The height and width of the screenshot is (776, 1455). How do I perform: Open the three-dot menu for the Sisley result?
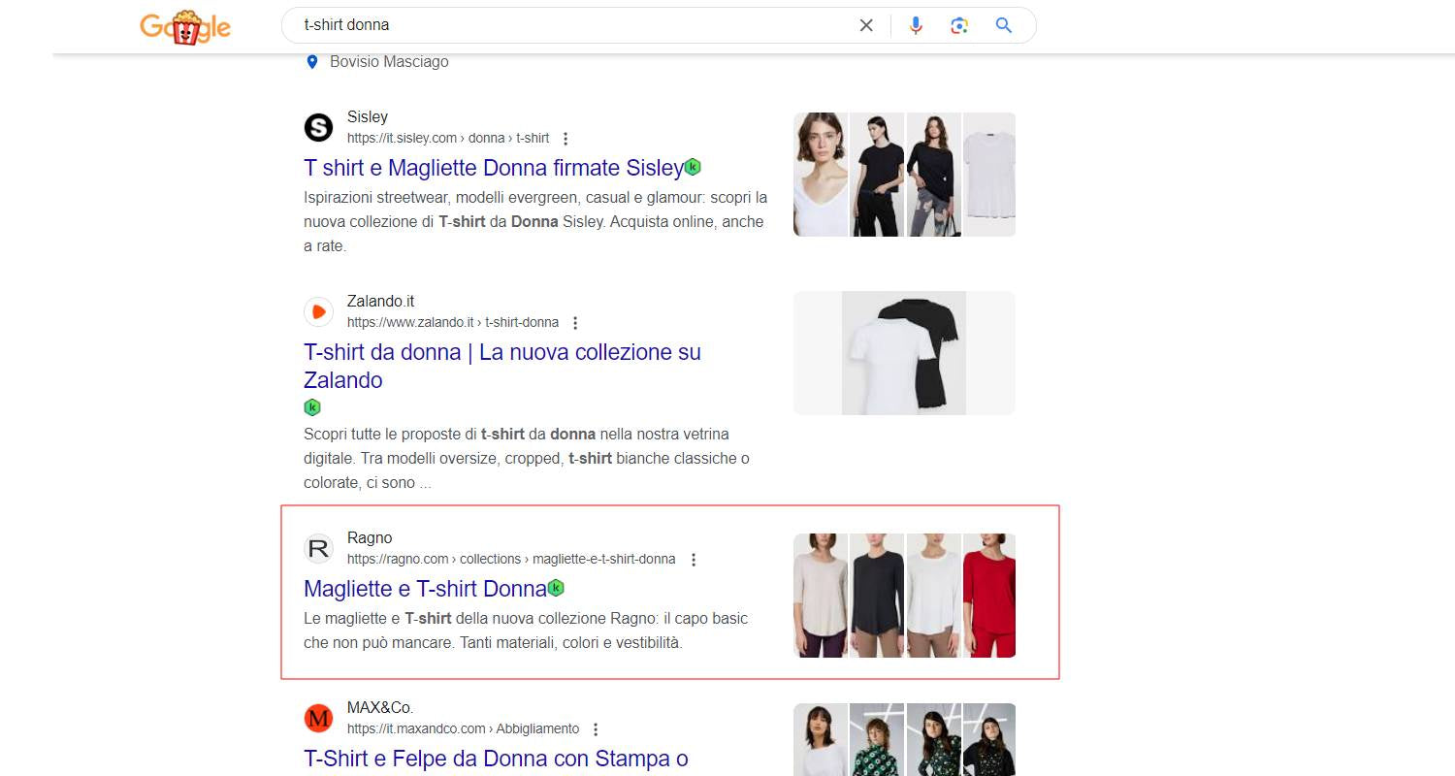pyautogui.click(x=566, y=139)
